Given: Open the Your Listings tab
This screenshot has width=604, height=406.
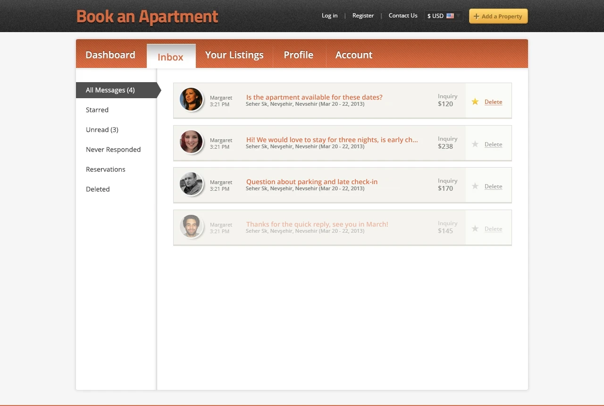Looking at the screenshot, I should 234,55.
